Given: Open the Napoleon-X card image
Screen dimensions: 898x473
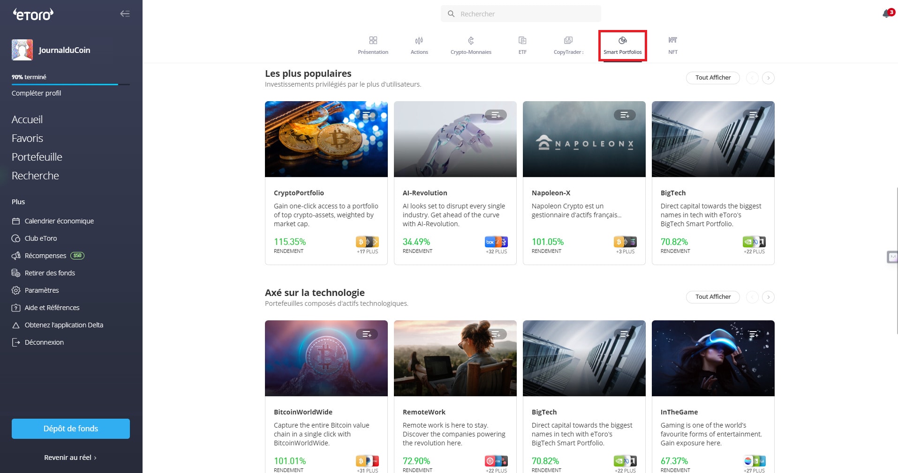Looking at the screenshot, I should [x=584, y=139].
